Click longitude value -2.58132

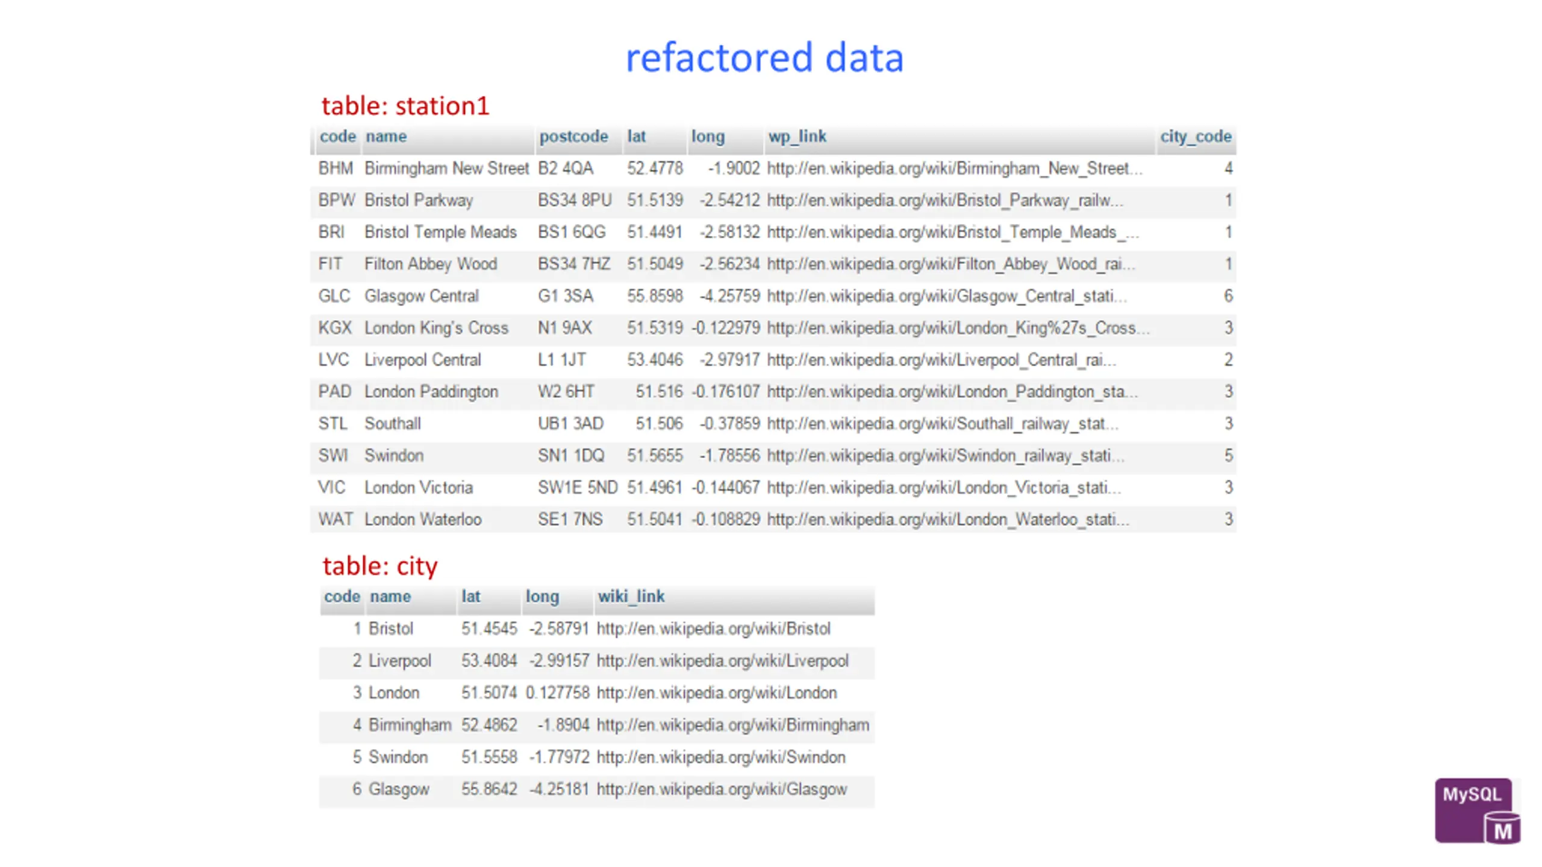(729, 232)
